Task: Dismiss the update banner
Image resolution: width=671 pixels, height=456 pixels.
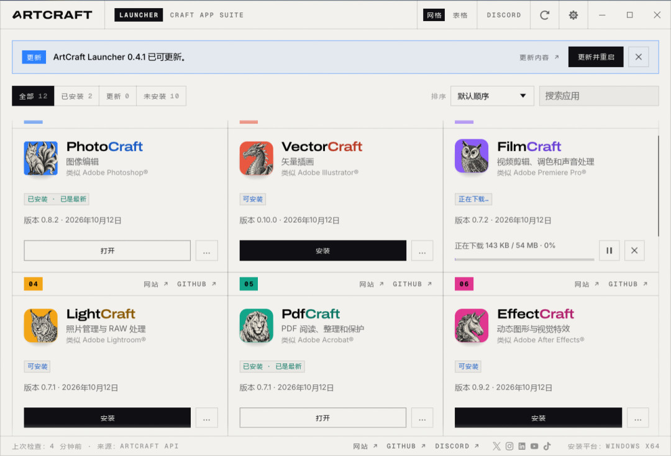Action: tap(639, 57)
